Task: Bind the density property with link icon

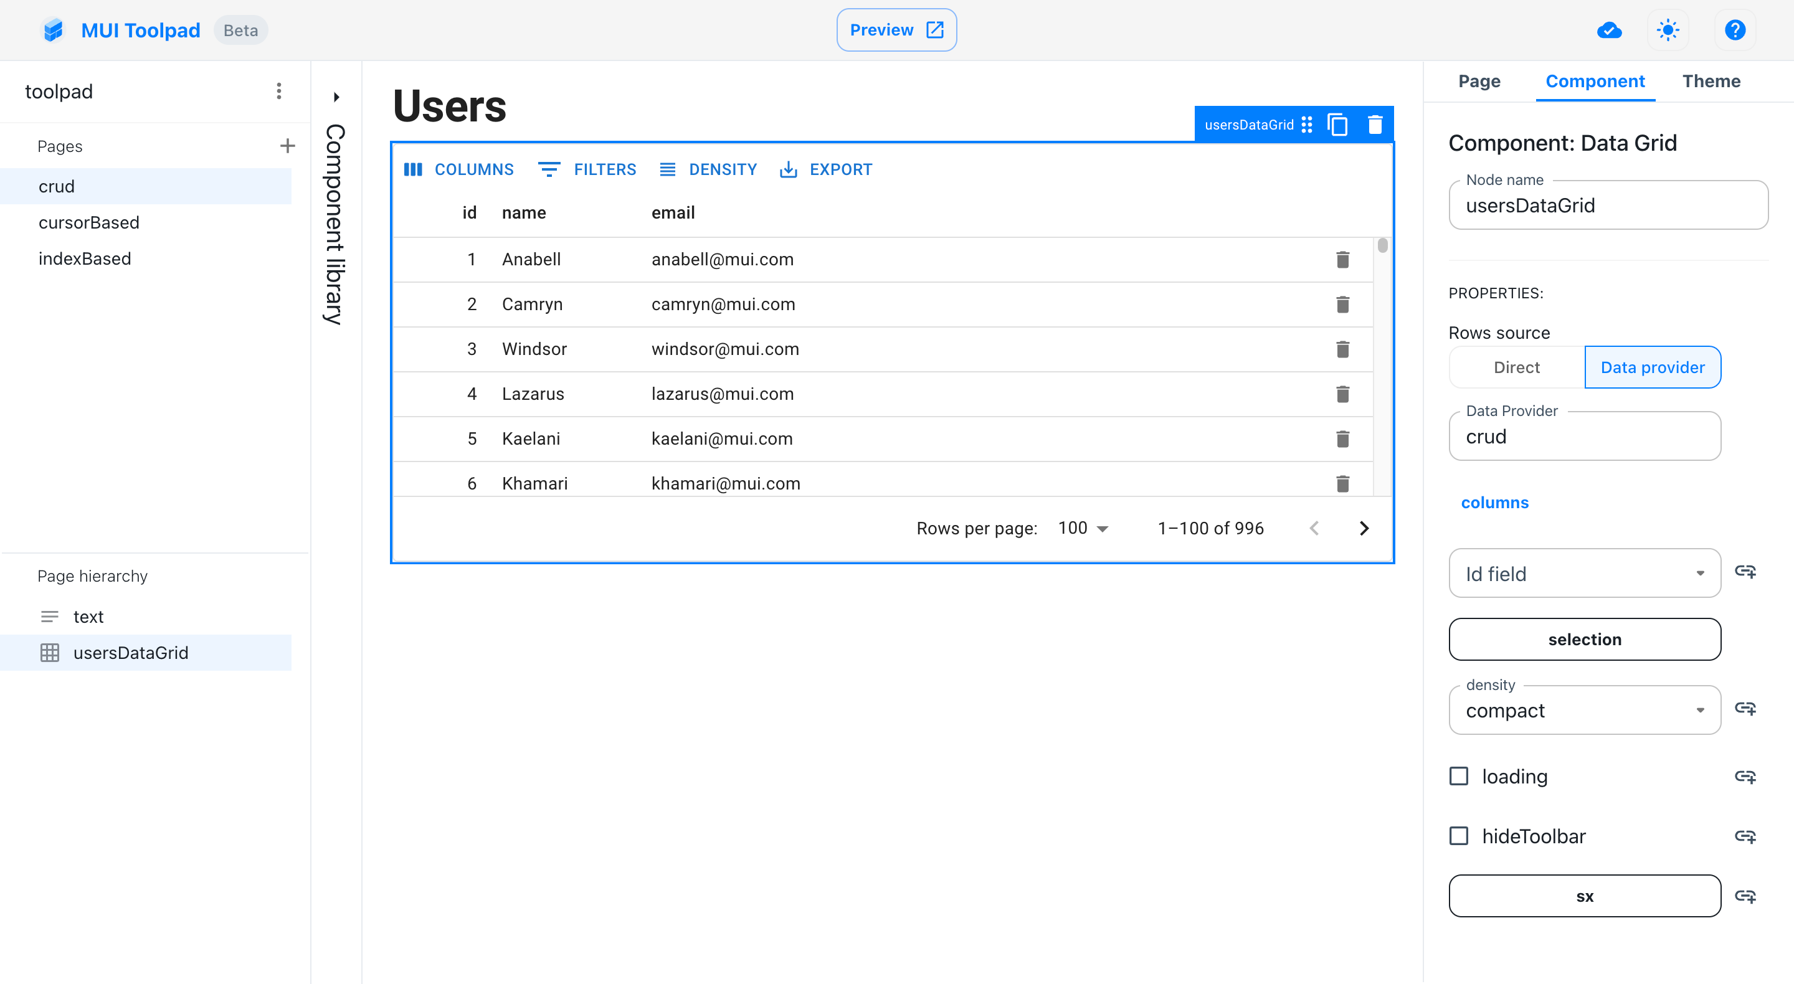Action: (x=1745, y=709)
